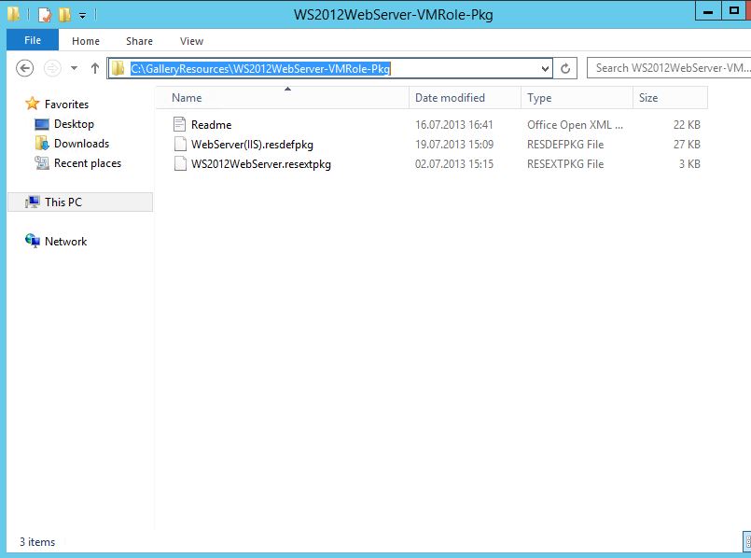Refresh the current folder view
This screenshot has width=751, height=558.
[x=565, y=68]
